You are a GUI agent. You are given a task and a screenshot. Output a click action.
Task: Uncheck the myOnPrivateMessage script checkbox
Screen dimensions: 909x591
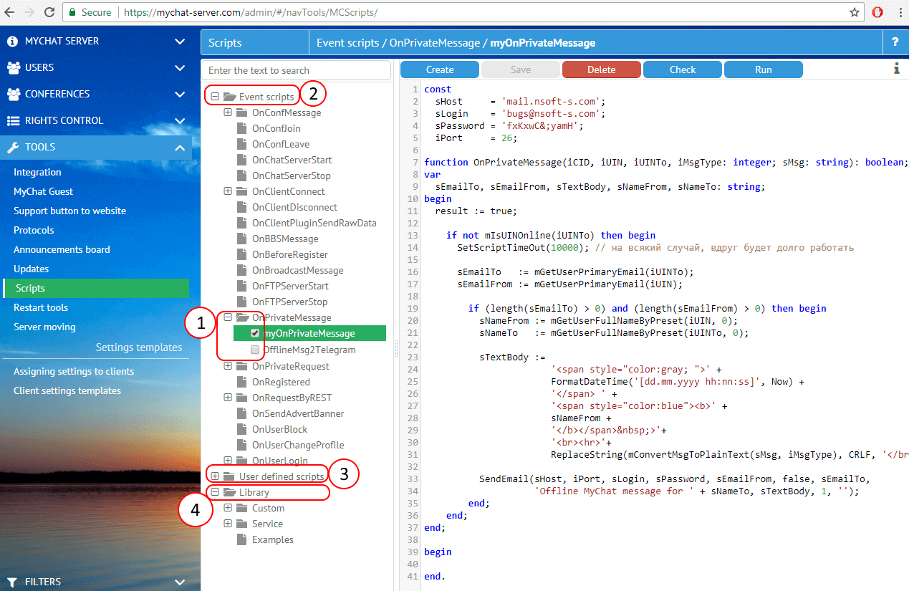[x=255, y=333]
